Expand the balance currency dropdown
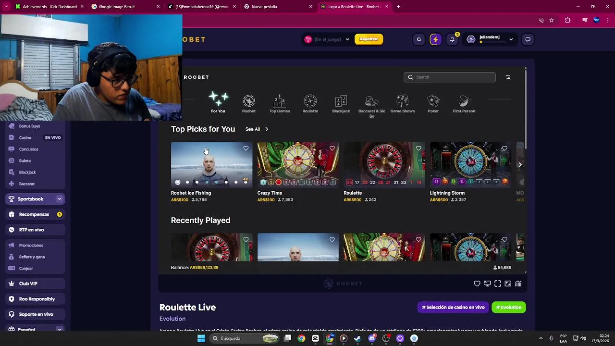Viewport: 615px width, 346px height. click(x=347, y=39)
